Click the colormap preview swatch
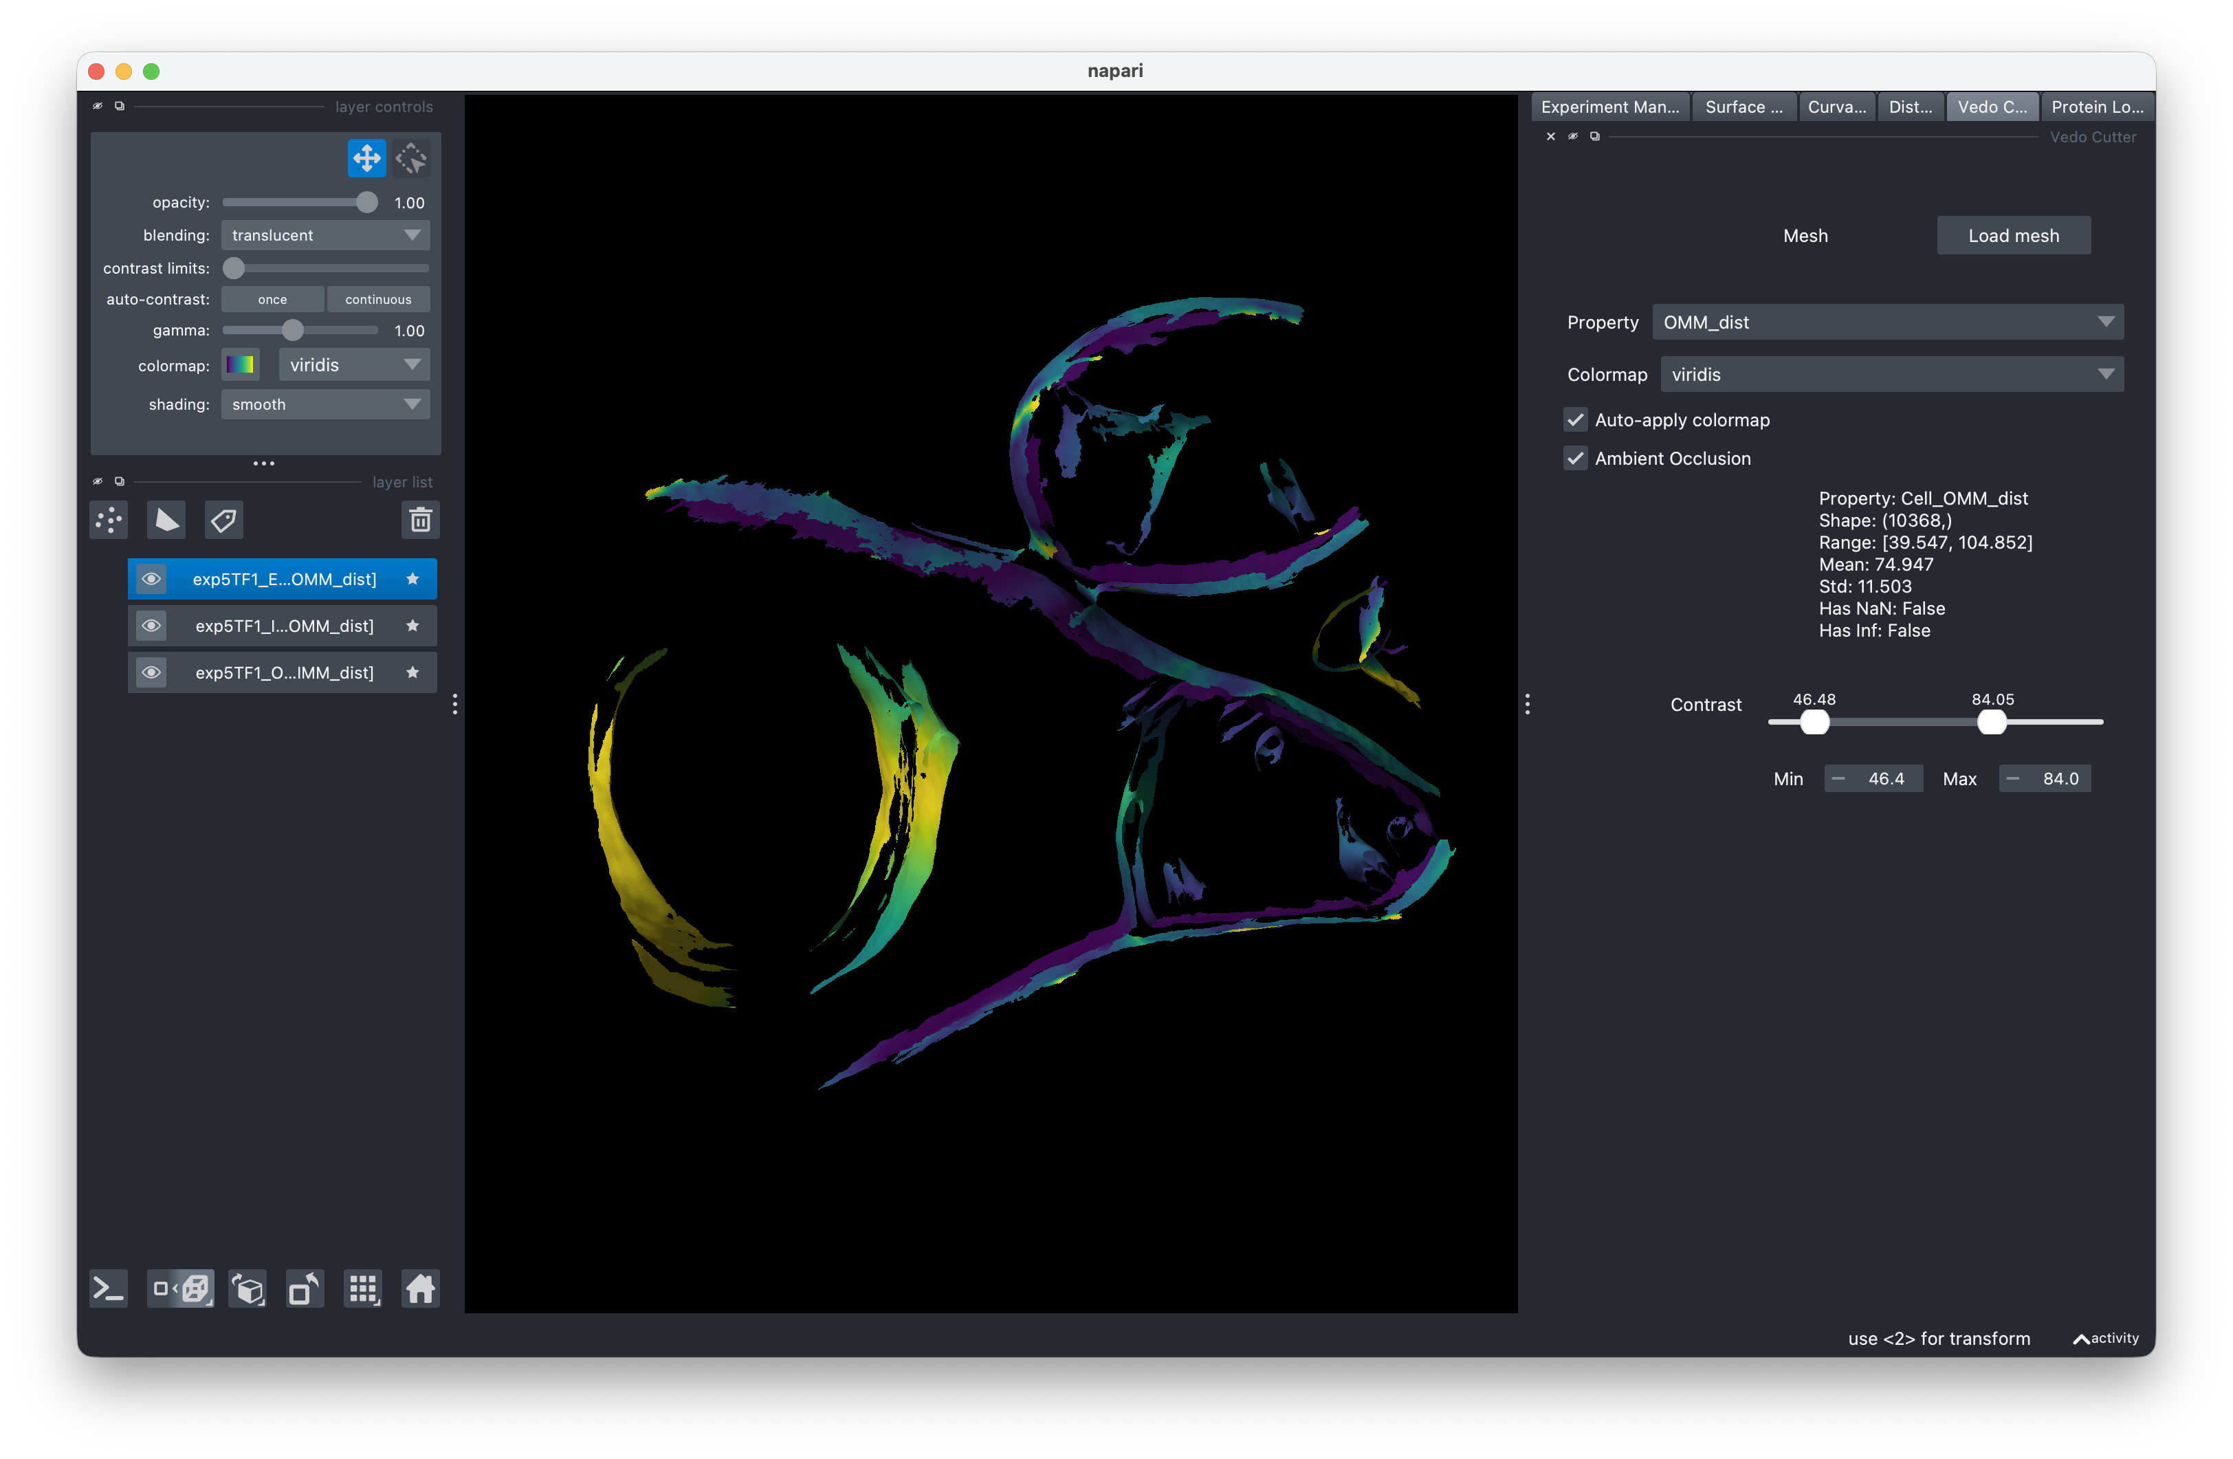The image size is (2233, 1459). 240,364
